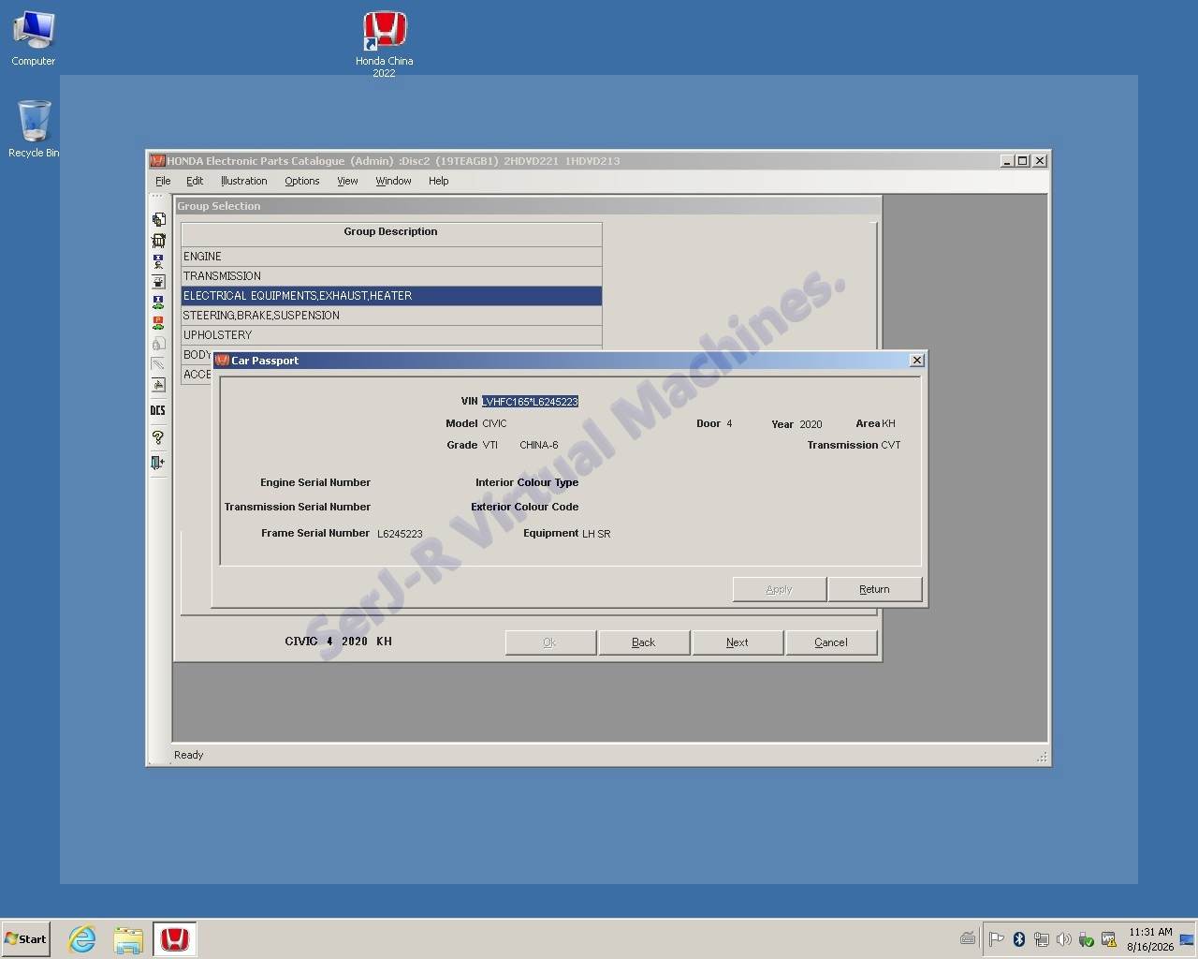This screenshot has height=959, width=1198.
Task: Click the Cancel button in Group Selection
Action: pos(831,642)
